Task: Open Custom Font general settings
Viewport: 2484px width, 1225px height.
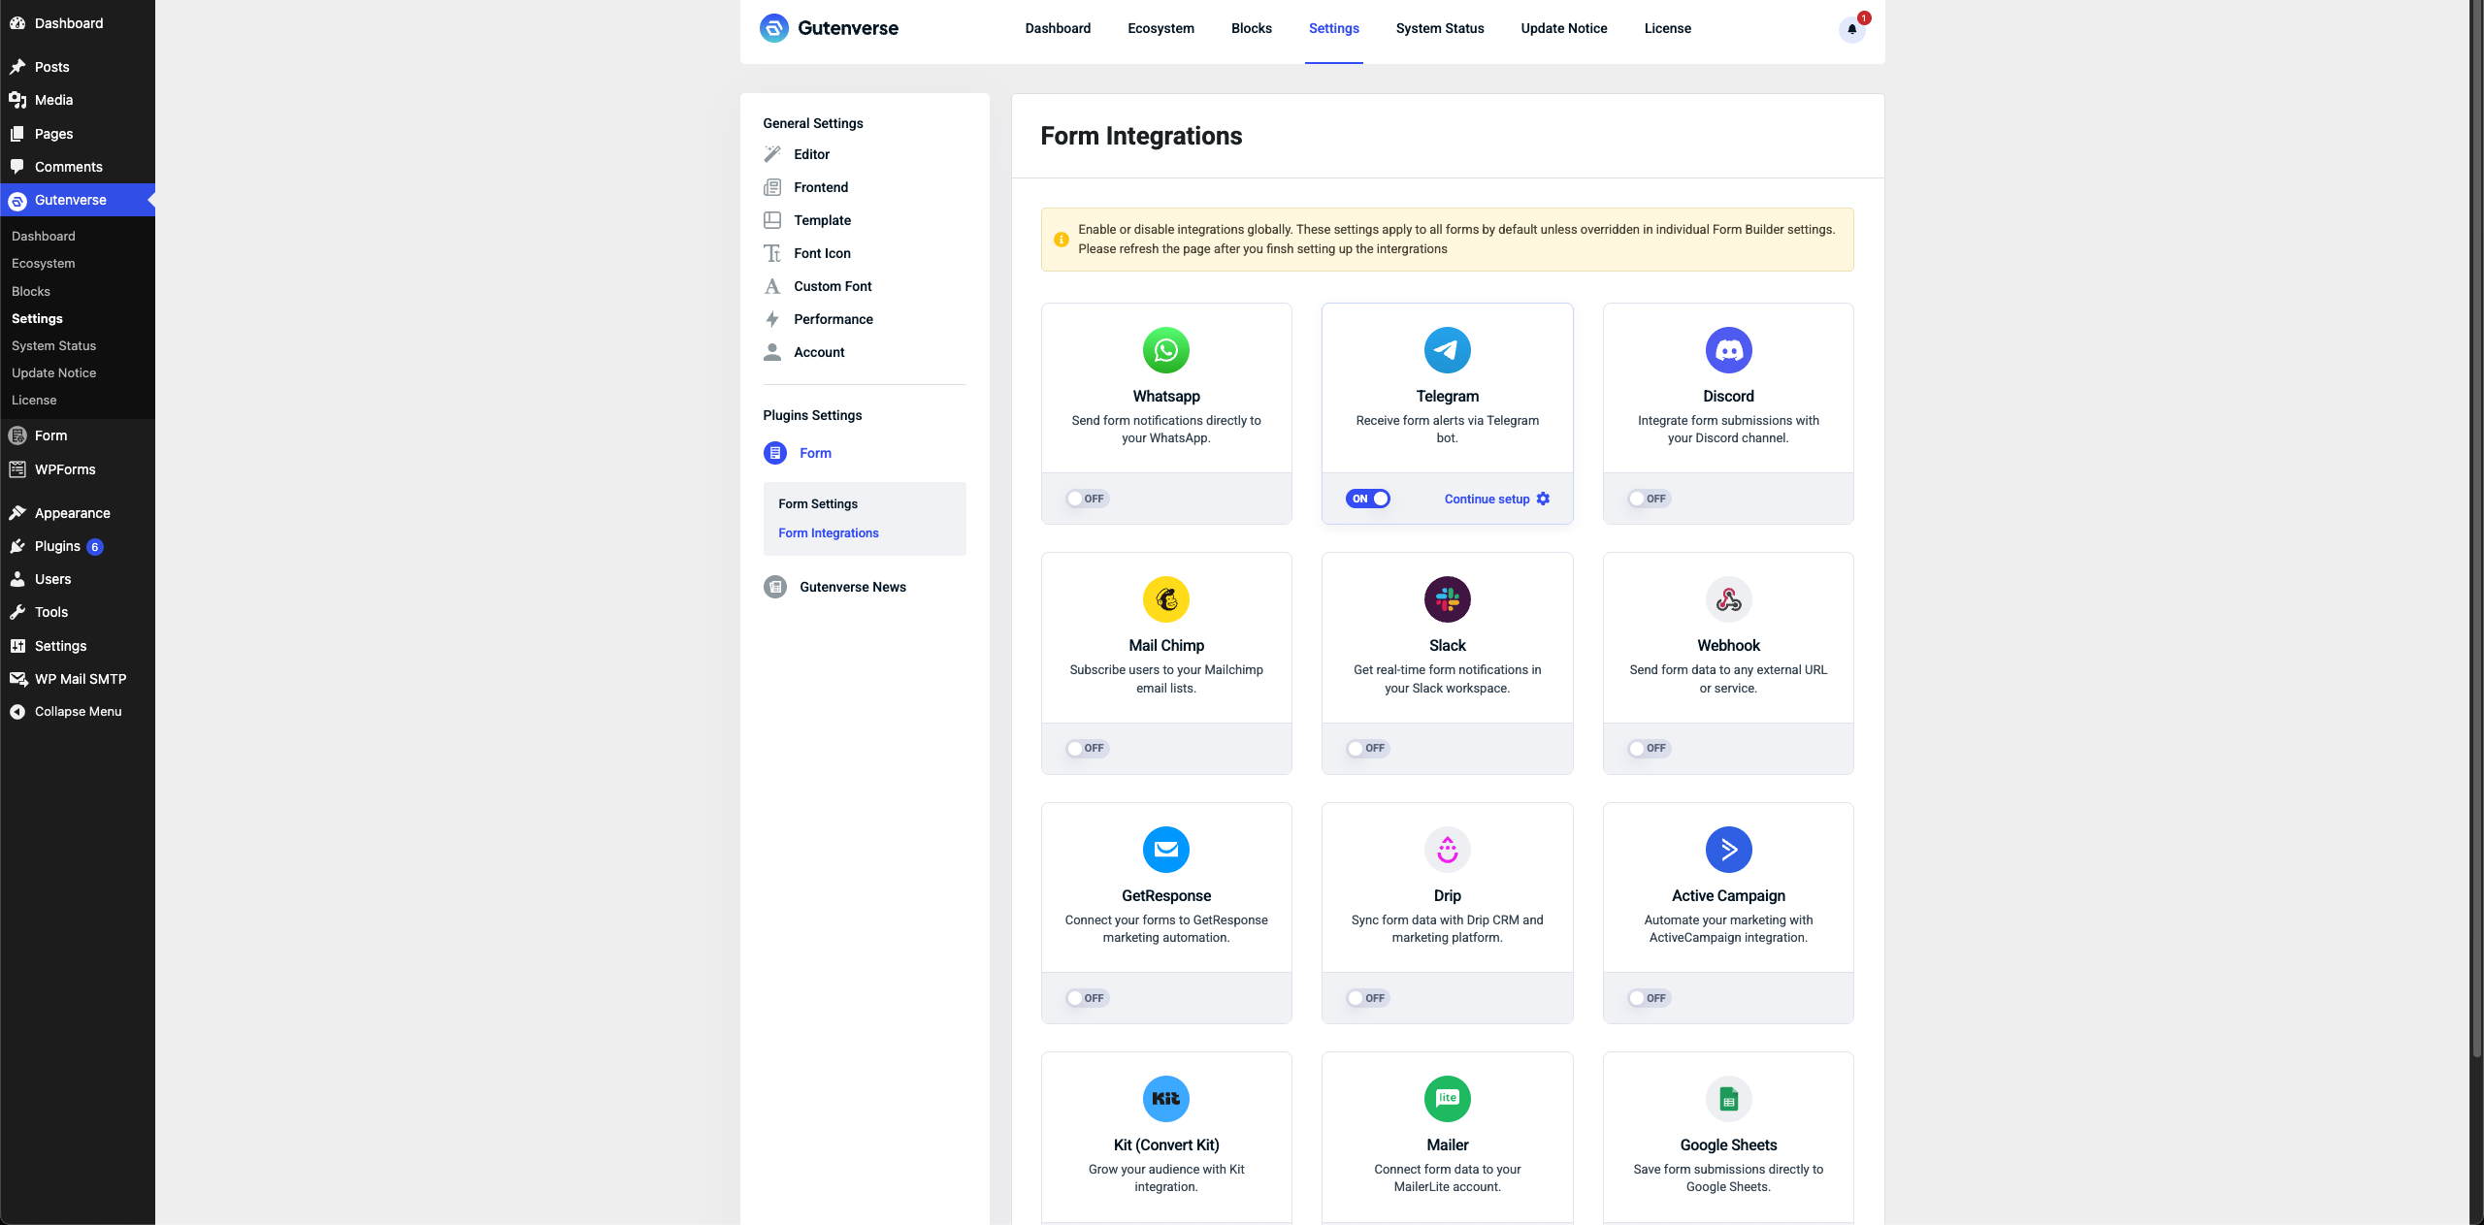Action: click(833, 286)
